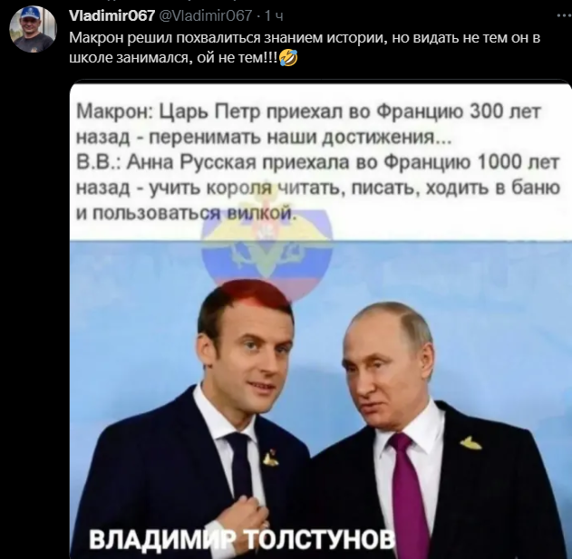Open the attached meme image
This screenshot has height=559, width=572.
[321, 320]
